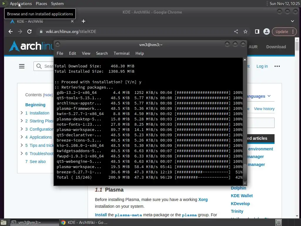Open the AUR link in Arch header
The width and height of the screenshot is (301, 226).
[x=253, y=47]
